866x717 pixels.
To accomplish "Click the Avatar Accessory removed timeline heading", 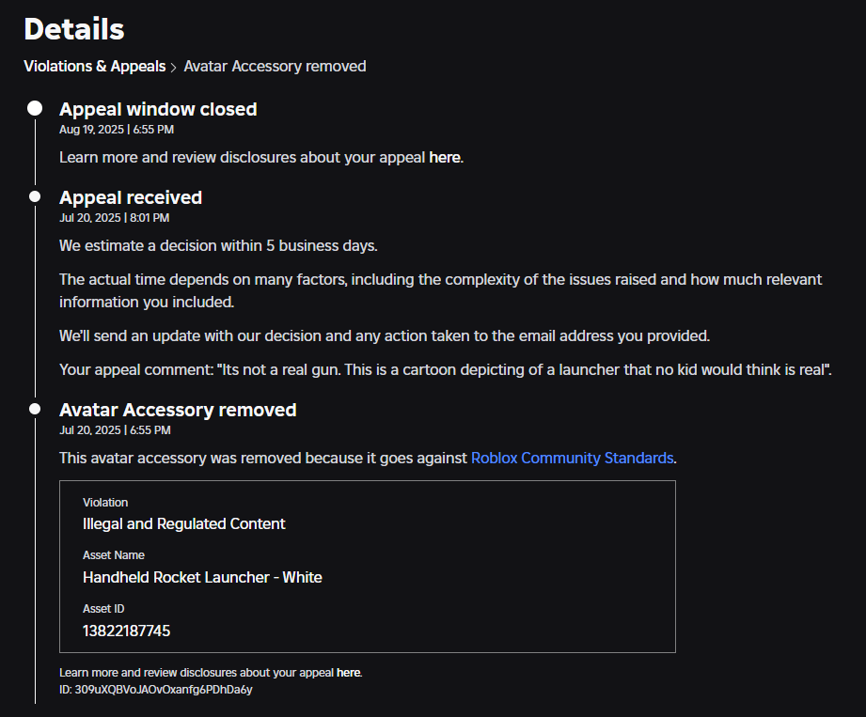I will pyautogui.click(x=178, y=410).
